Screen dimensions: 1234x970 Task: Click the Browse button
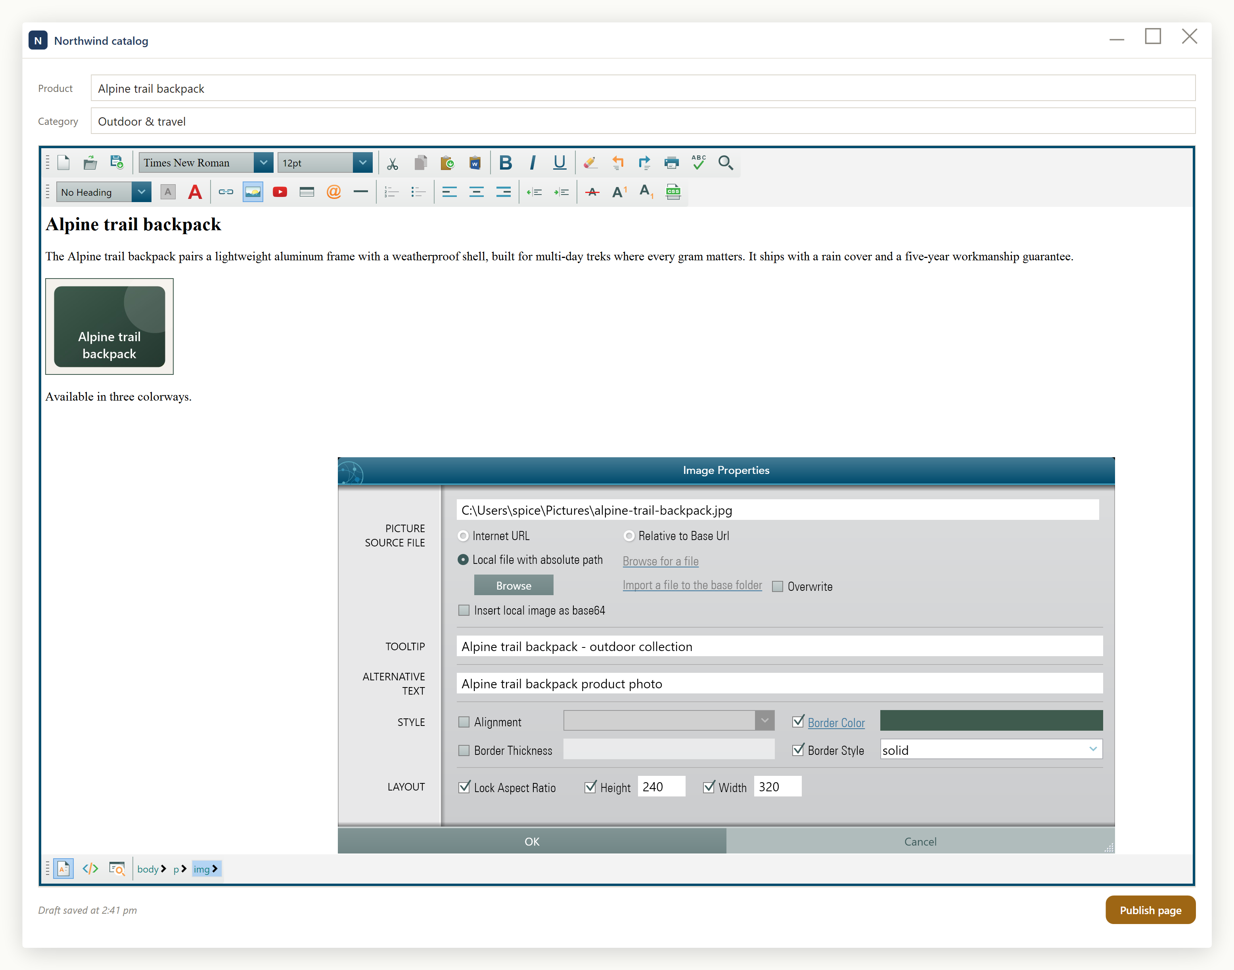coord(513,585)
